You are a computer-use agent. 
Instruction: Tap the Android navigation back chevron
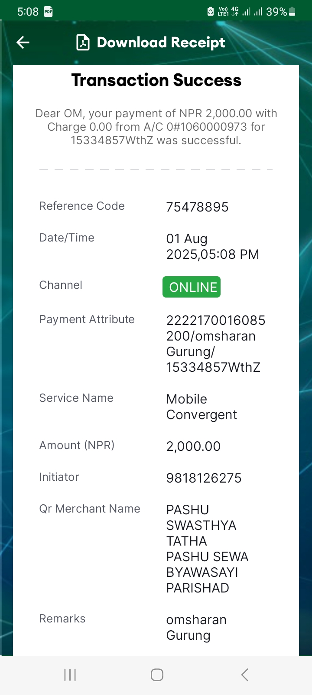click(x=244, y=675)
